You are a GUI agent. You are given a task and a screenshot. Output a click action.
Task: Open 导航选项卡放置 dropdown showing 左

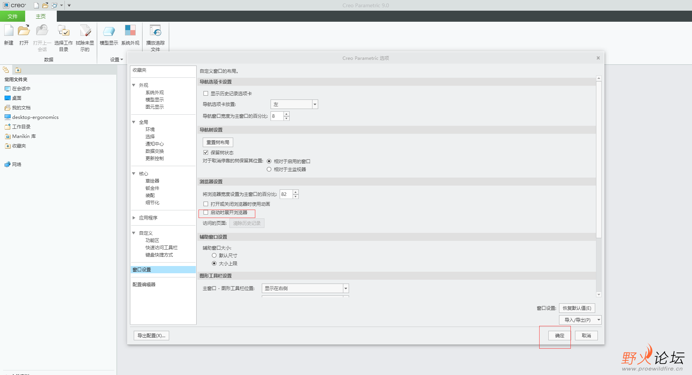(x=294, y=104)
